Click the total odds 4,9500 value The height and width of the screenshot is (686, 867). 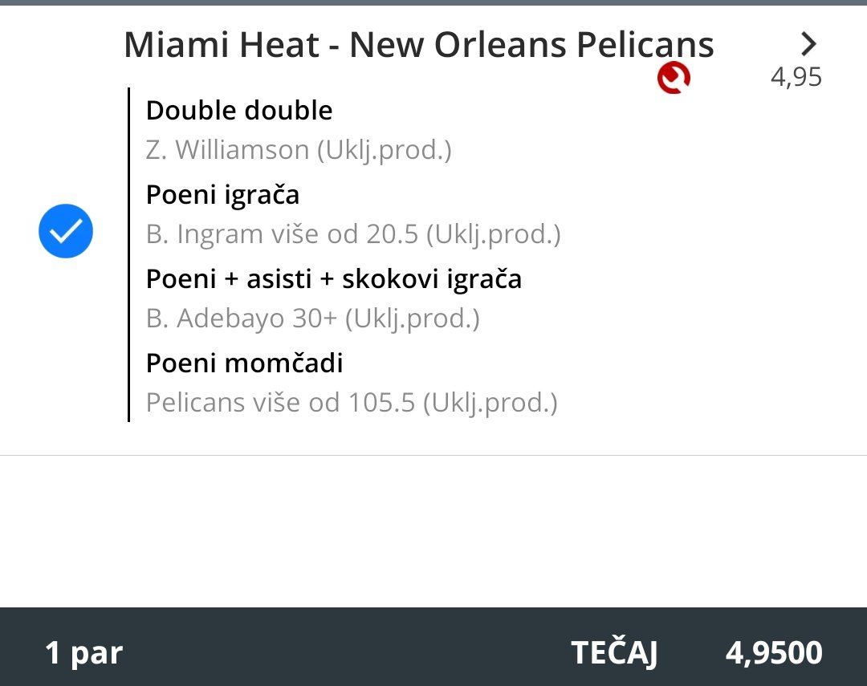click(x=774, y=653)
